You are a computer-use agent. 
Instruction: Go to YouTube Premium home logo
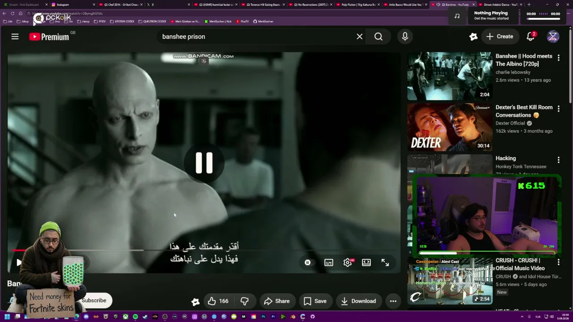tap(49, 37)
